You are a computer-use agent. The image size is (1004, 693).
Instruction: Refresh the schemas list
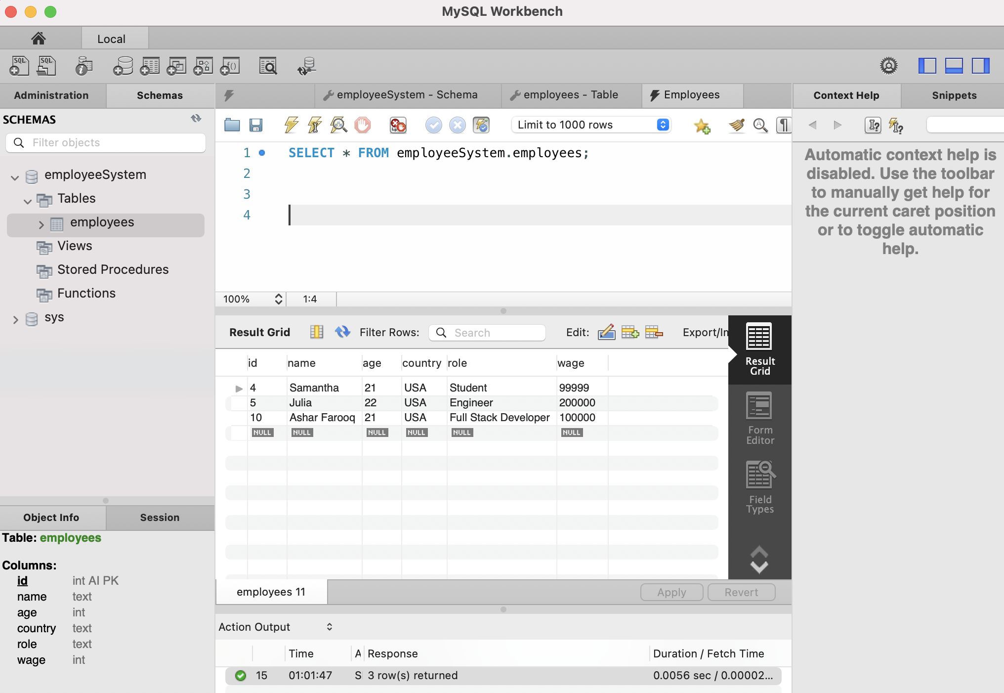pos(196,119)
